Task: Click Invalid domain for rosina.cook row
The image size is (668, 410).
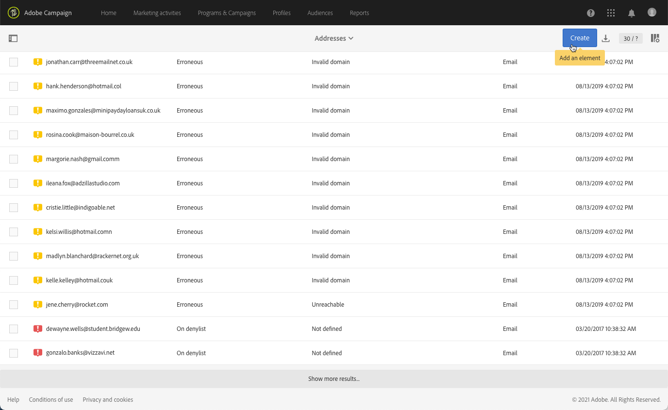Action: pos(331,135)
